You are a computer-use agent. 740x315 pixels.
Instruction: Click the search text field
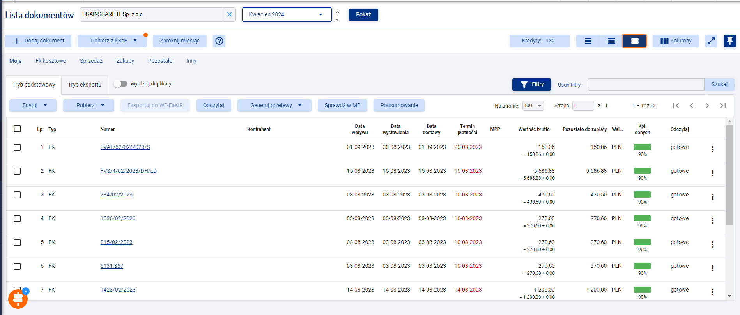646,84
